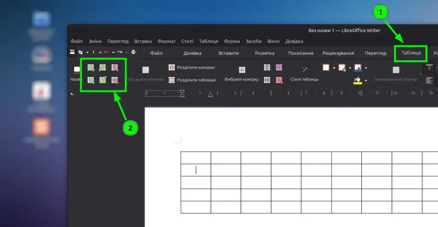Switch to the Розмітка ribbon tab
This screenshot has height=227, width=438.
[x=265, y=53]
